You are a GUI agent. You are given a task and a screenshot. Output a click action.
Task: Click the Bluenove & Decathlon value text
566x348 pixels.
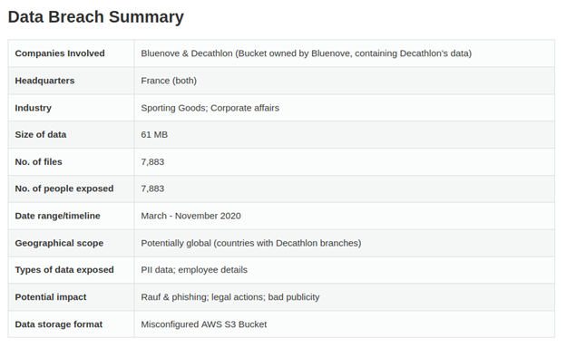pos(306,53)
